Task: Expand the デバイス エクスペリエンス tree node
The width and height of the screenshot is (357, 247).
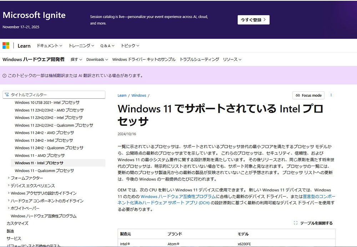Action: pos(9,186)
